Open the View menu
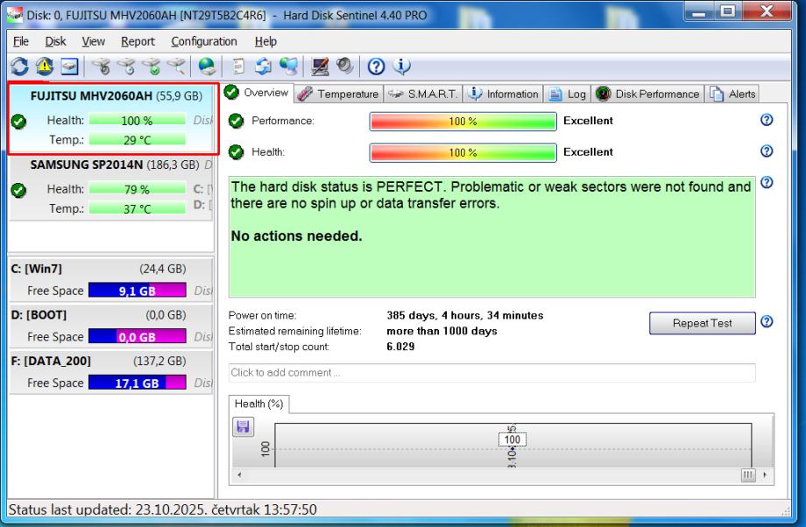 (93, 42)
